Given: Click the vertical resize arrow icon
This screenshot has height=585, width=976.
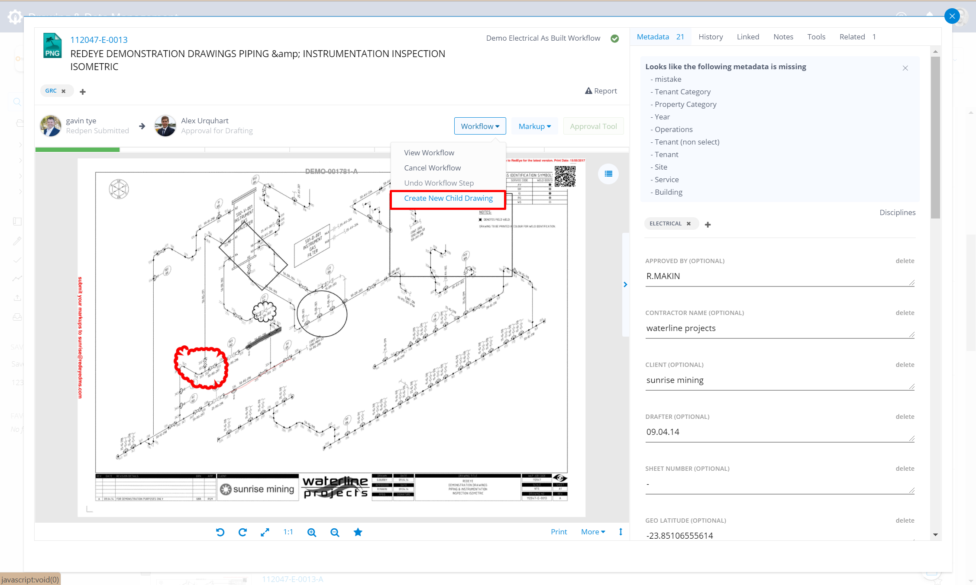Looking at the screenshot, I should [x=621, y=532].
